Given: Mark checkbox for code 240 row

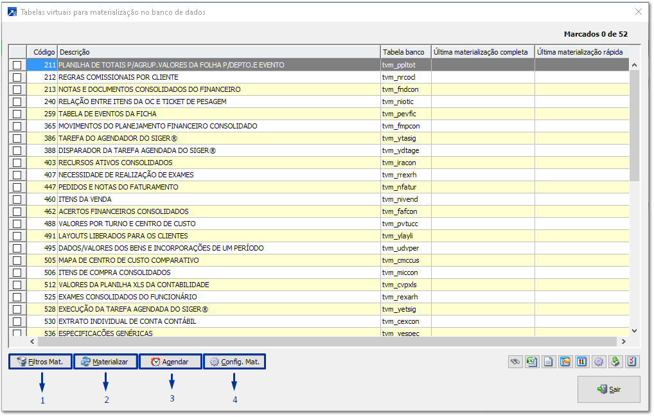Looking at the screenshot, I should [17, 102].
